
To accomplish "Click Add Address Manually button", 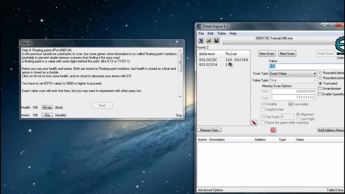I will 331,130.
